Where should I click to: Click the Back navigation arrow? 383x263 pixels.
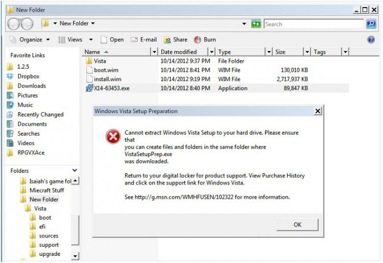13,24
